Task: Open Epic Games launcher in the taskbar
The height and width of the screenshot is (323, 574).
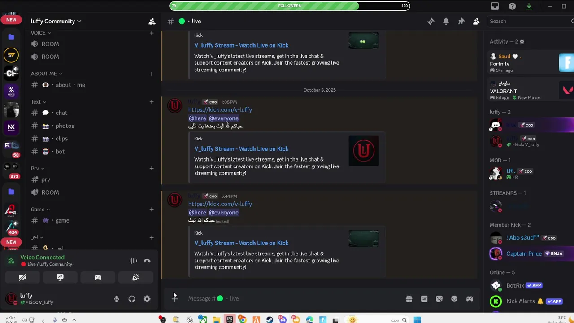Action: 230,319
